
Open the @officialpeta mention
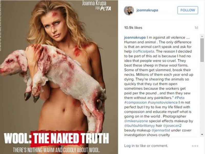coord(143,51)
